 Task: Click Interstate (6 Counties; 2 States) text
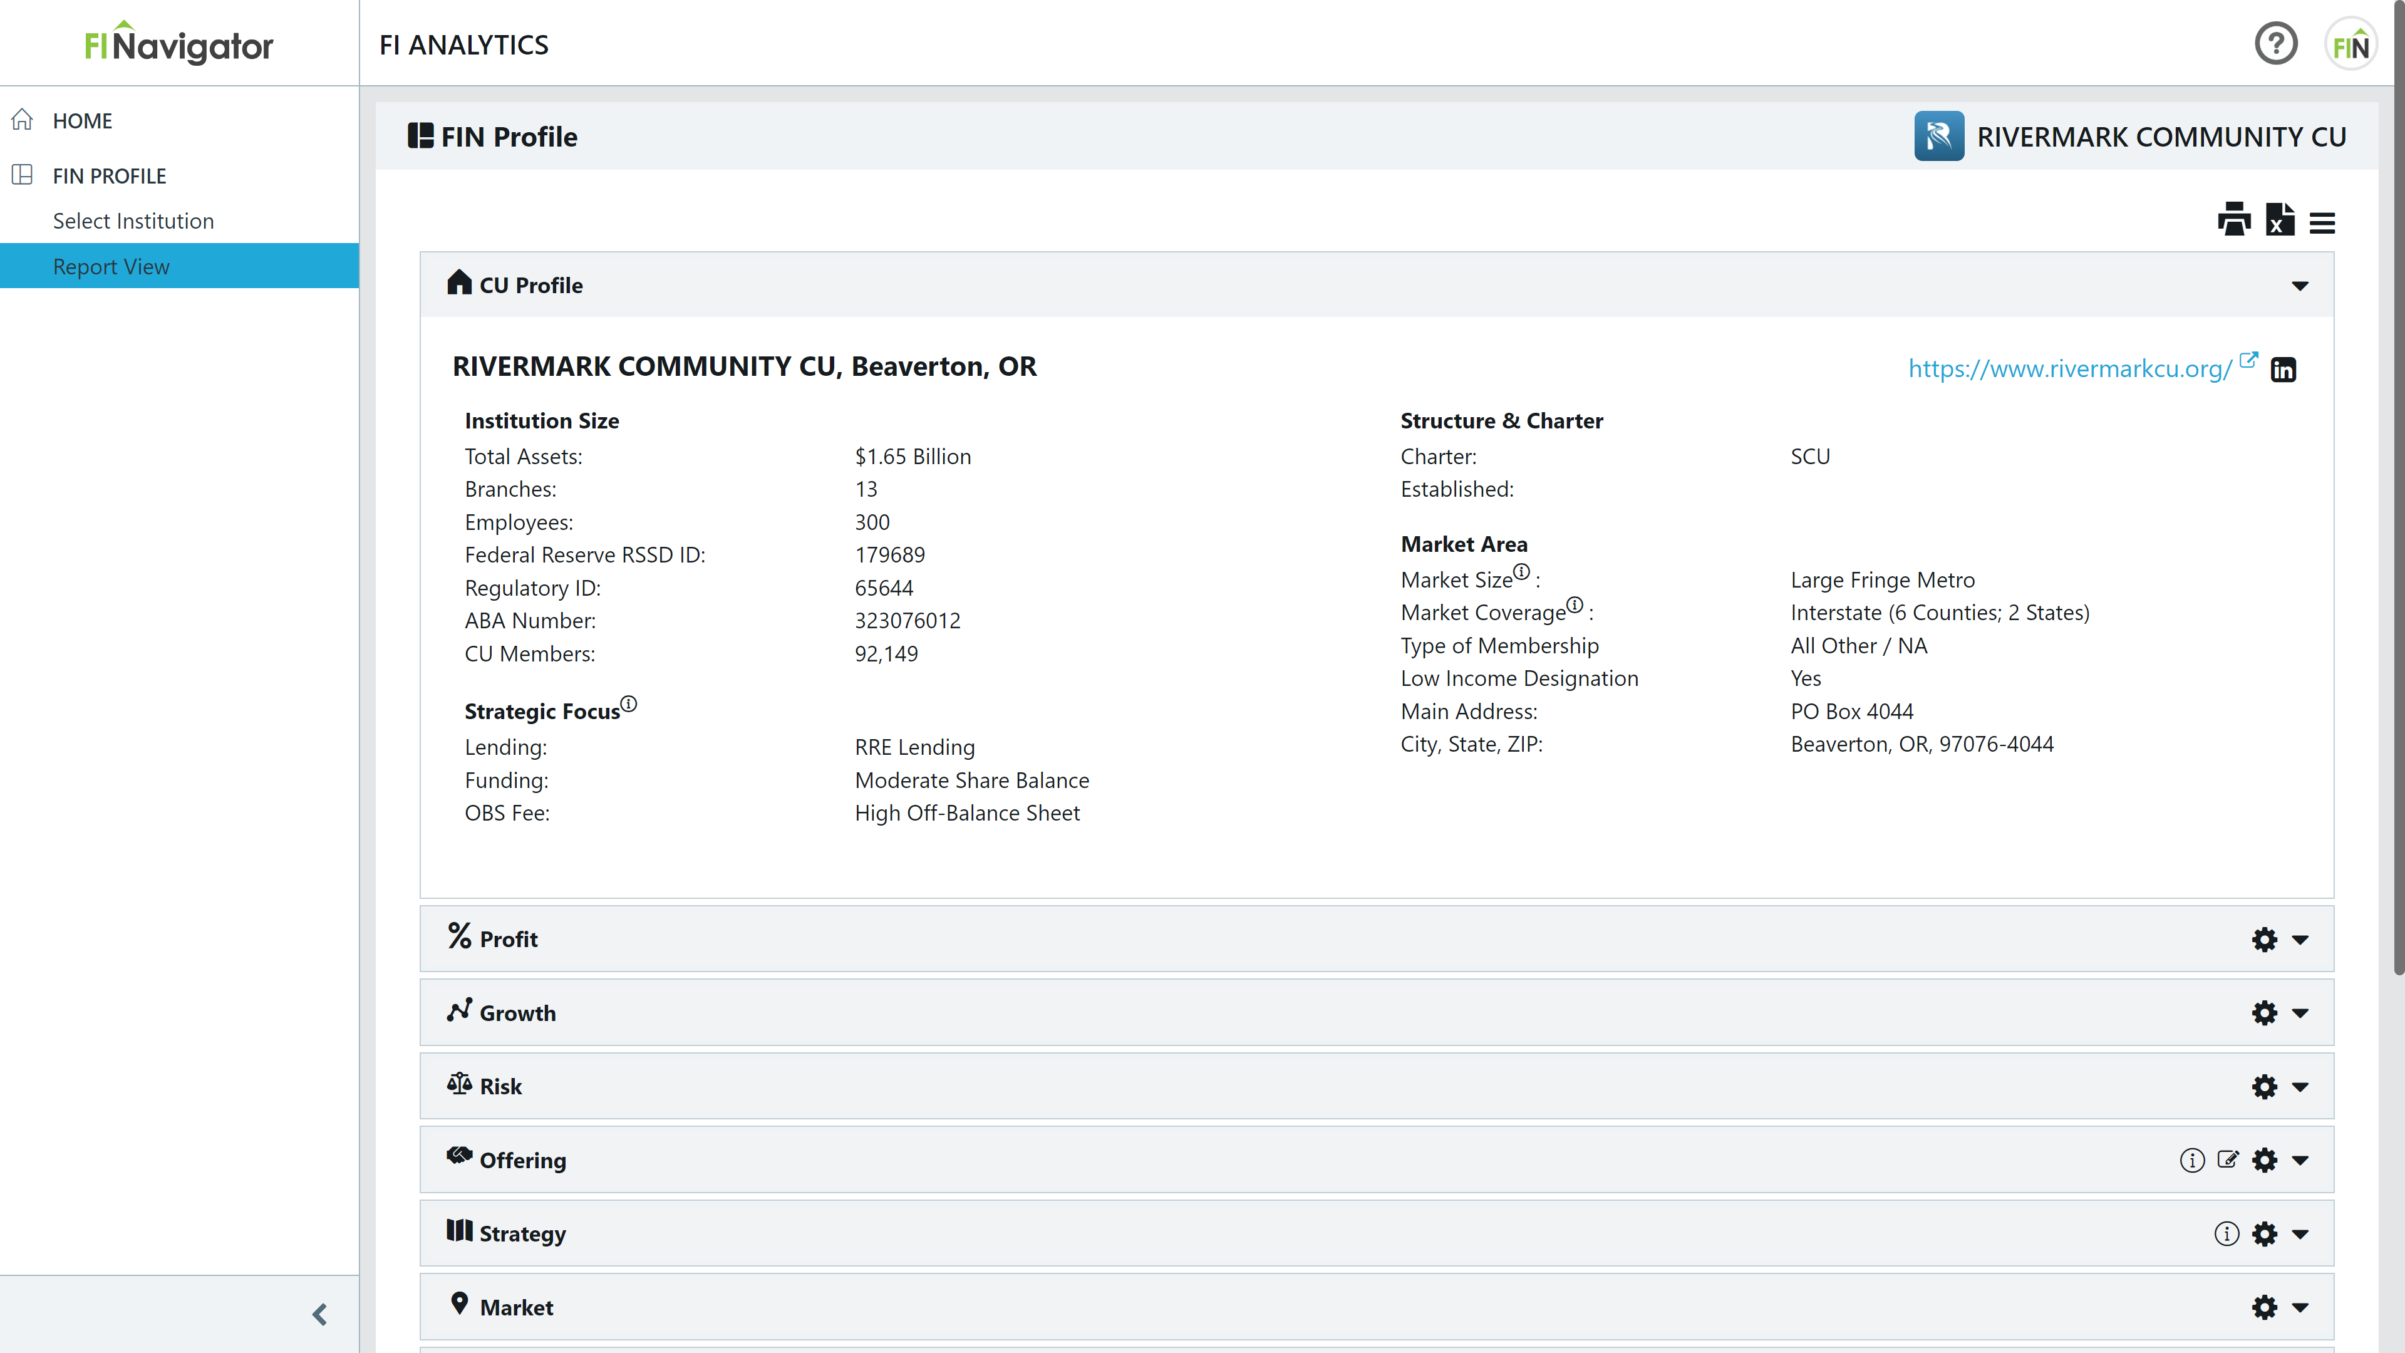tap(1939, 613)
